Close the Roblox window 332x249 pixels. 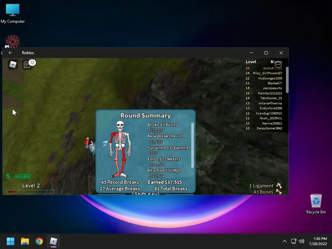coord(281,53)
